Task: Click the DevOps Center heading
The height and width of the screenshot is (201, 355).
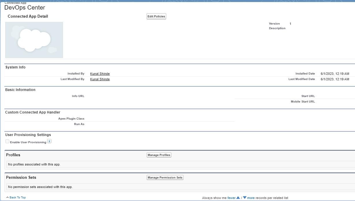Action: pyautogui.click(x=25, y=8)
